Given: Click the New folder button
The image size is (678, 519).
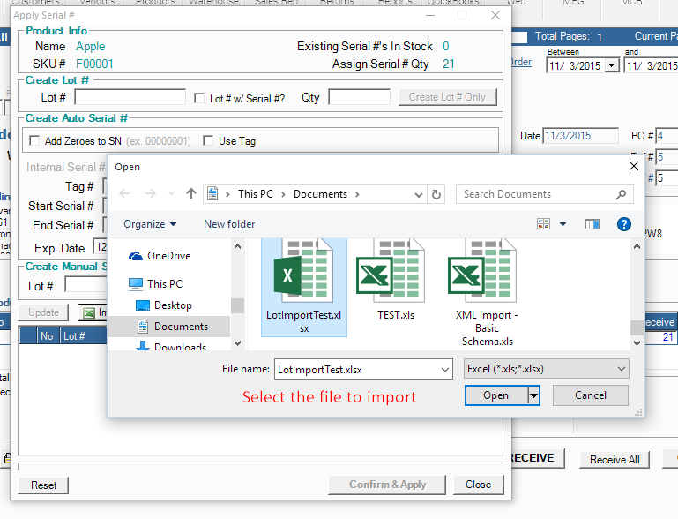Looking at the screenshot, I should (229, 224).
